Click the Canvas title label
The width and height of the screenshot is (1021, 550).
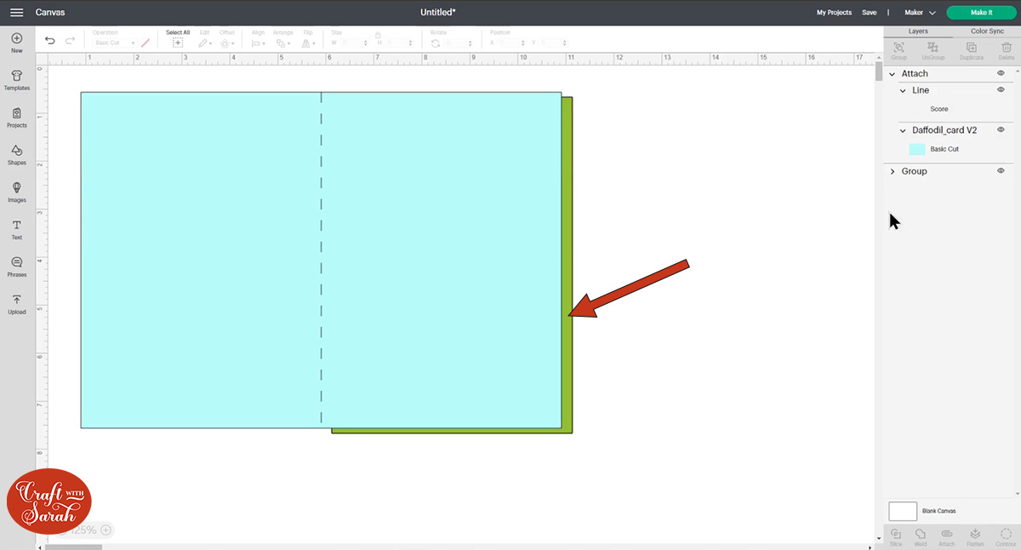[50, 13]
